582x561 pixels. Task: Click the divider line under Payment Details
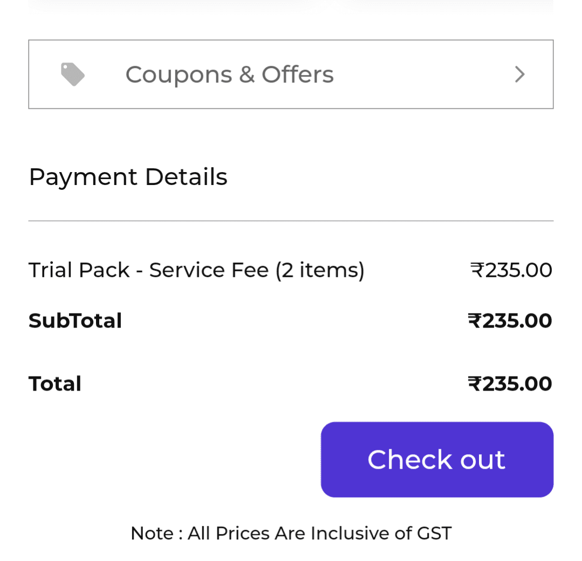tap(291, 221)
